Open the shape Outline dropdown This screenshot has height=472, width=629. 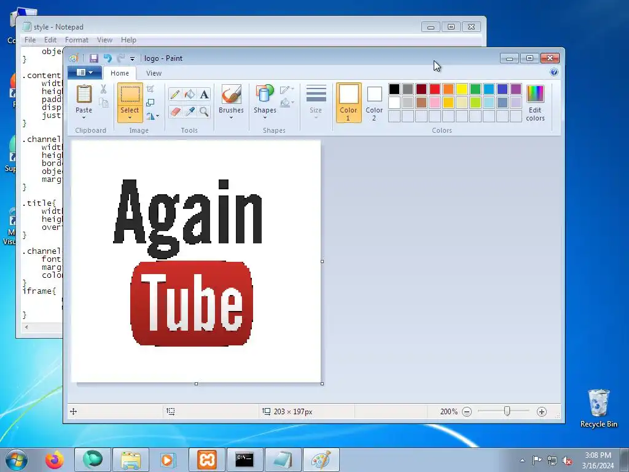(x=287, y=89)
